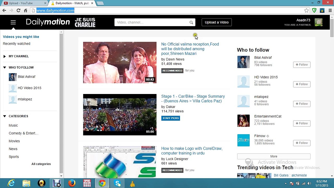The width and height of the screenshot is (334, 188).
Task: Open File Explorer from the taskbar
Action: tap(26, 183)
